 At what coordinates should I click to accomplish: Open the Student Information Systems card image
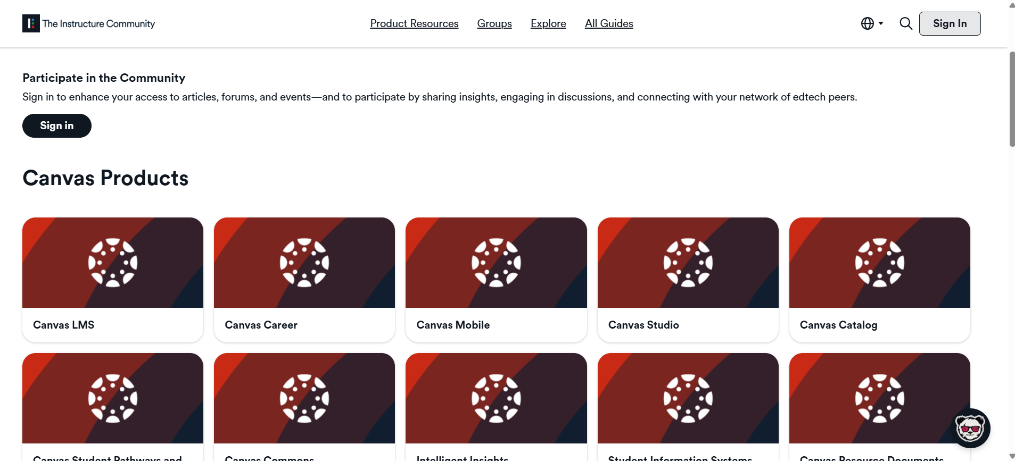coord(688,398)
